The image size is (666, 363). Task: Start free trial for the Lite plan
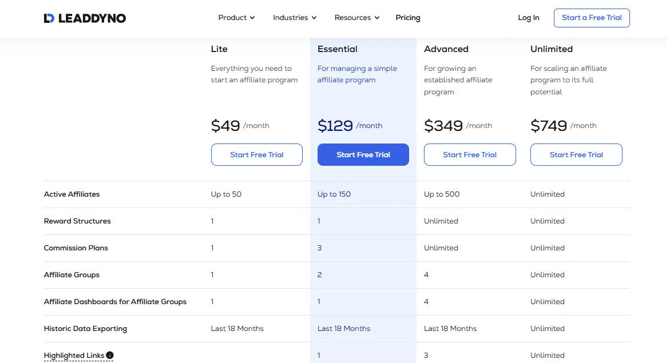[x=256, y=154]
